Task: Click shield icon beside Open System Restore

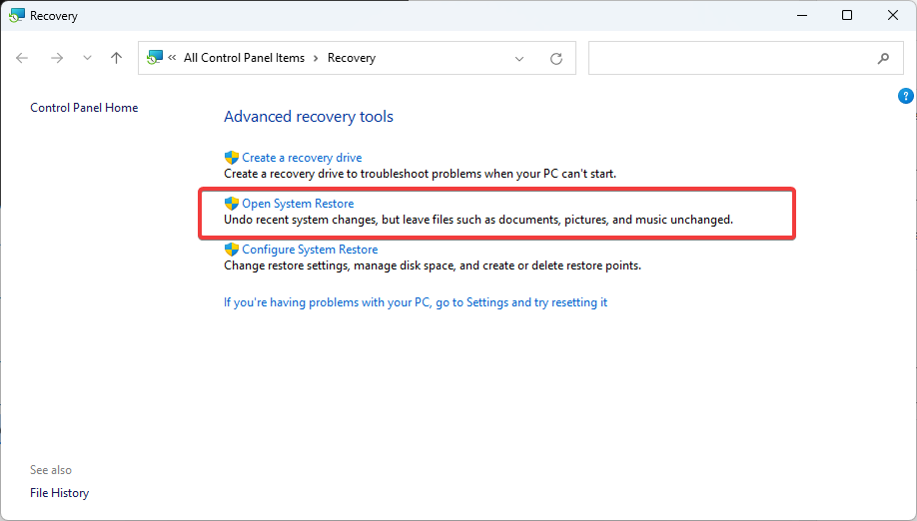Action: click(x=232, y=204)
